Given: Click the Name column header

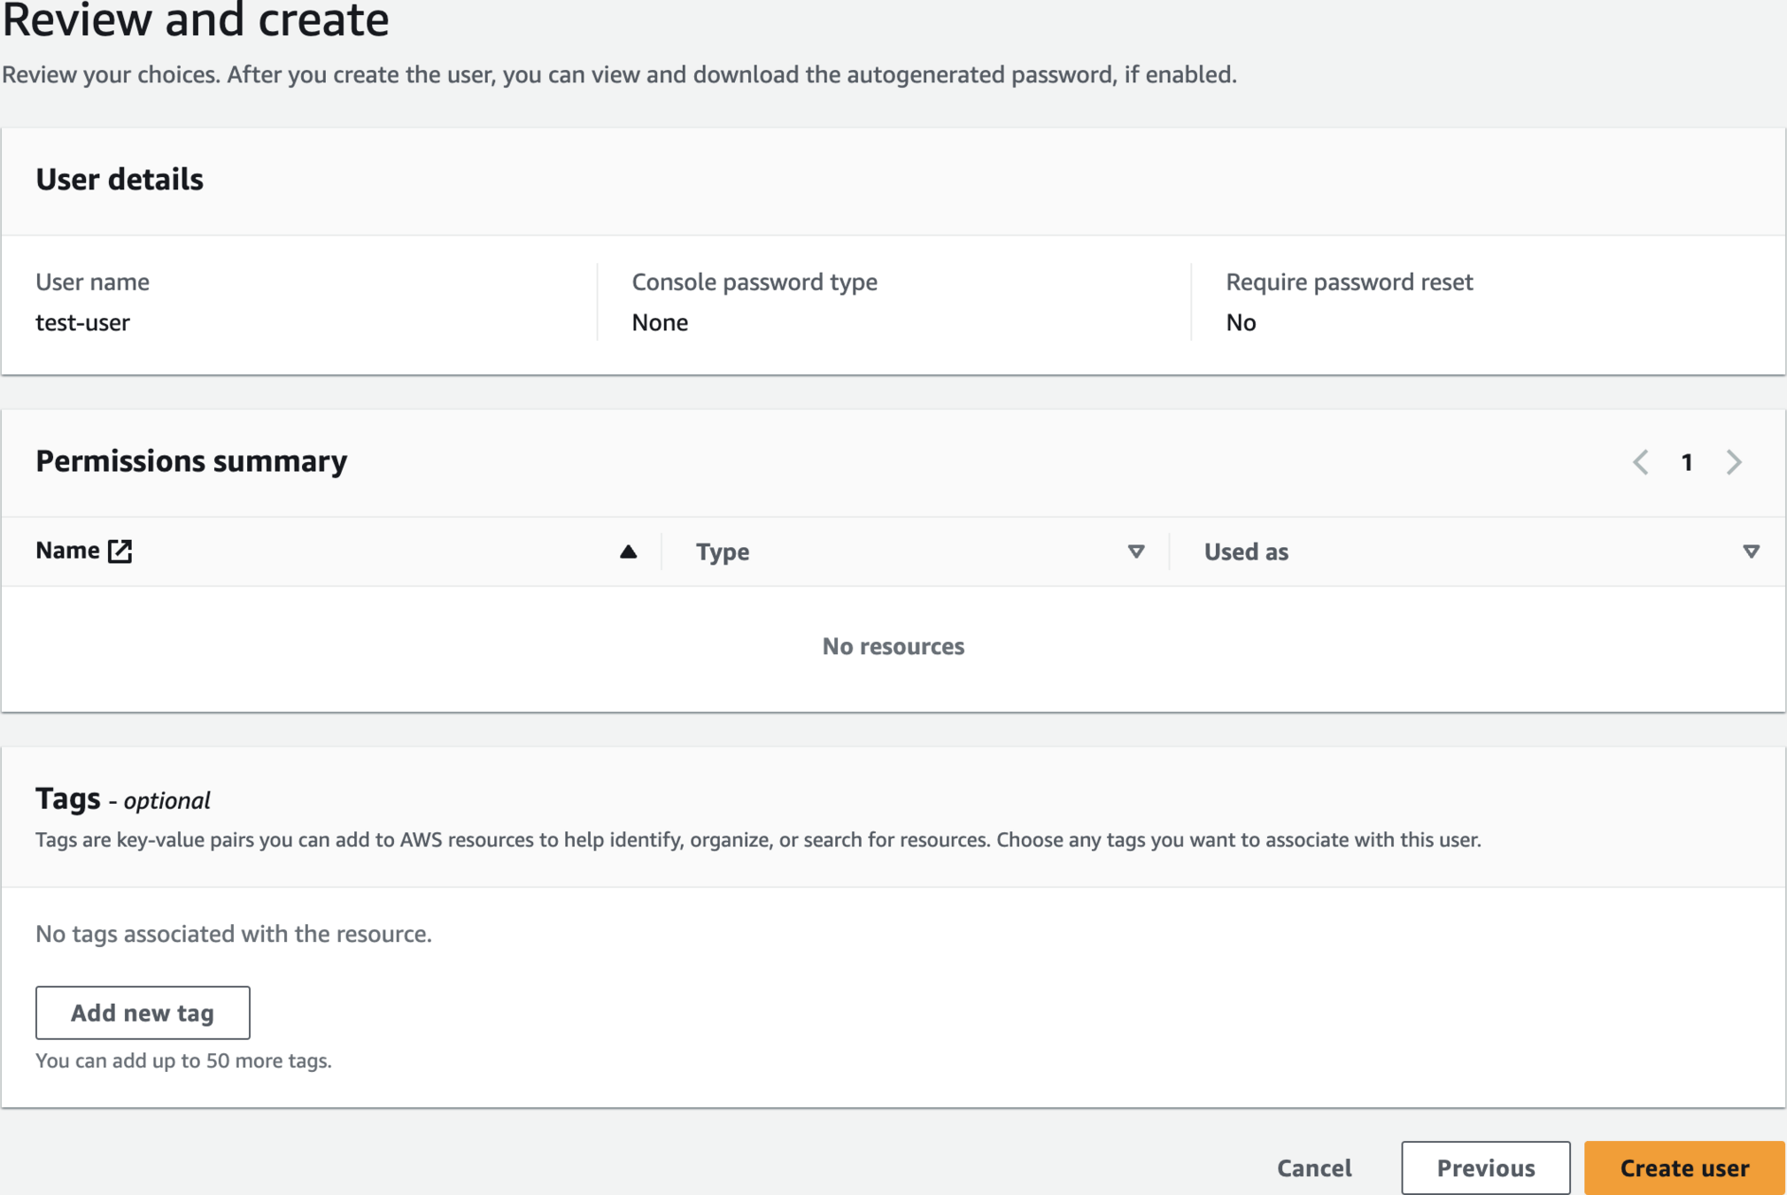Looking at the screenshot, I should click(67, 551).
